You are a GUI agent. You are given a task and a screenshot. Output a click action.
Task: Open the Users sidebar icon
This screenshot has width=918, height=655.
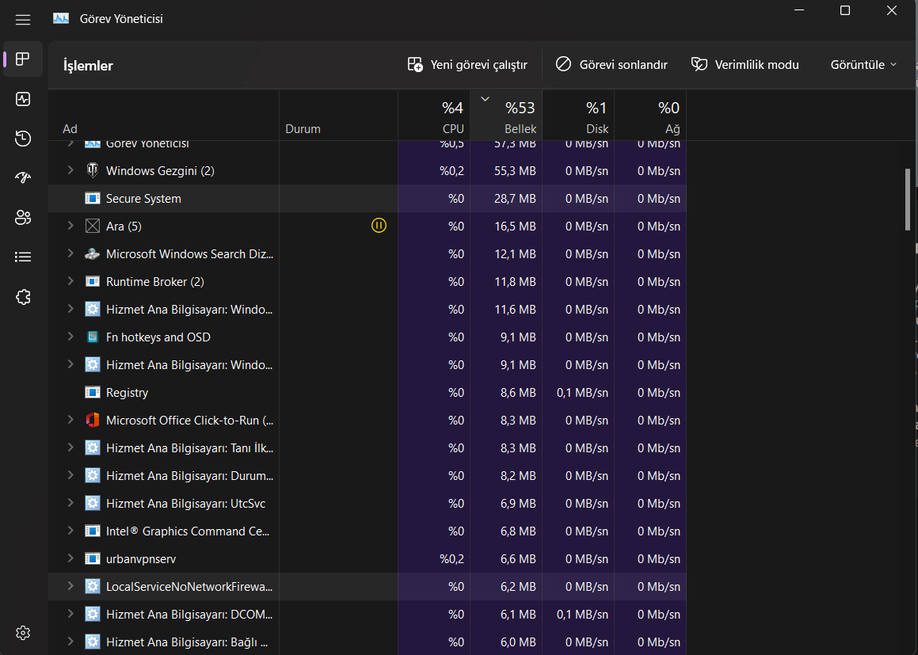[x=23, y=218]
